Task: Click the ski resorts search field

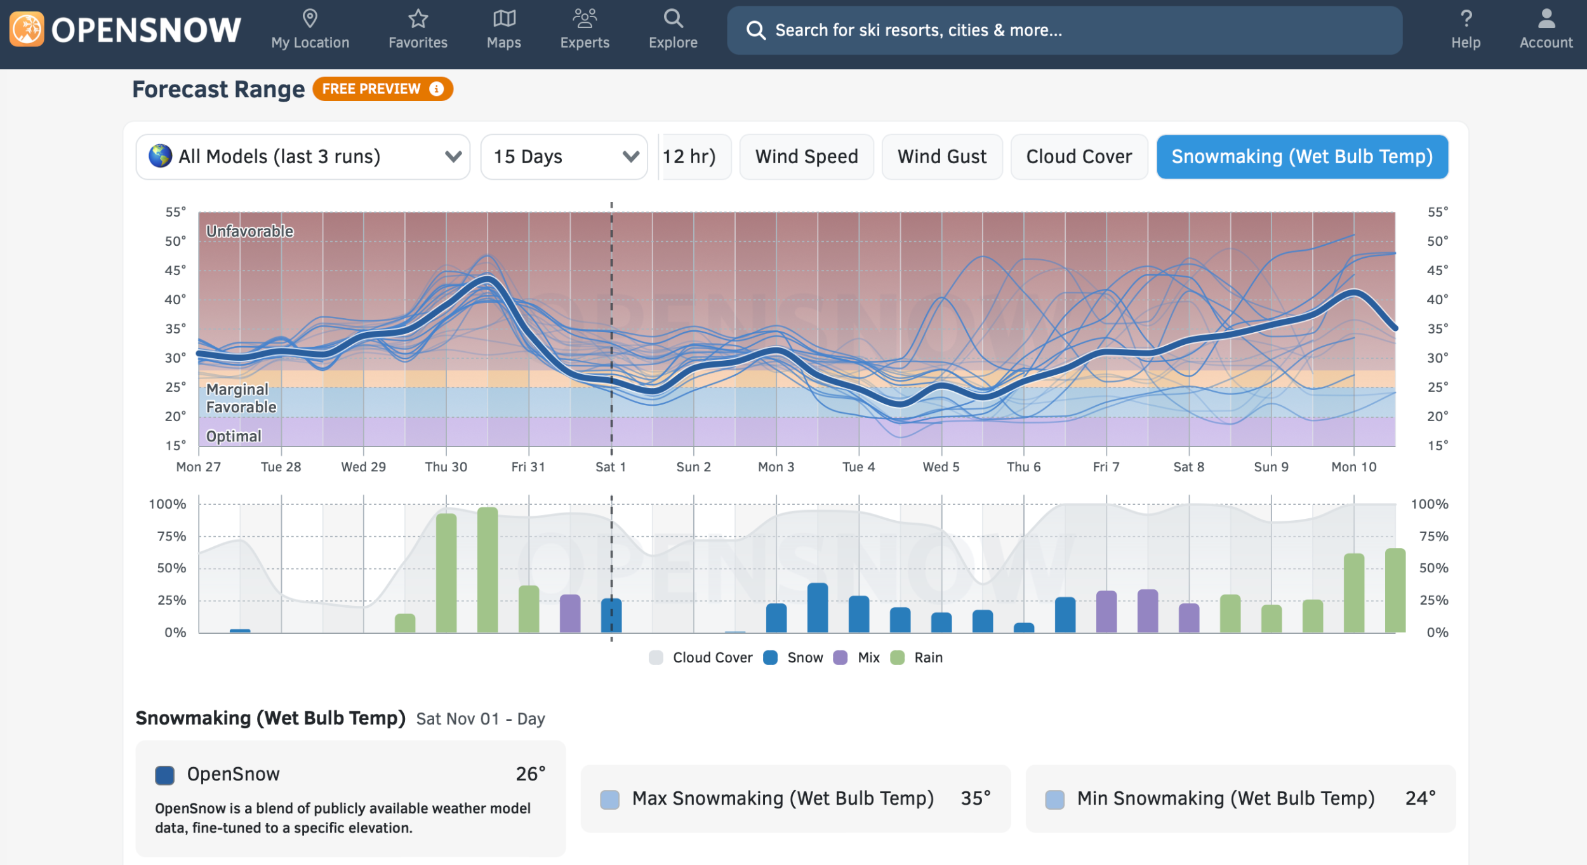Action: pyautogui.click(x=1064, y=30)
